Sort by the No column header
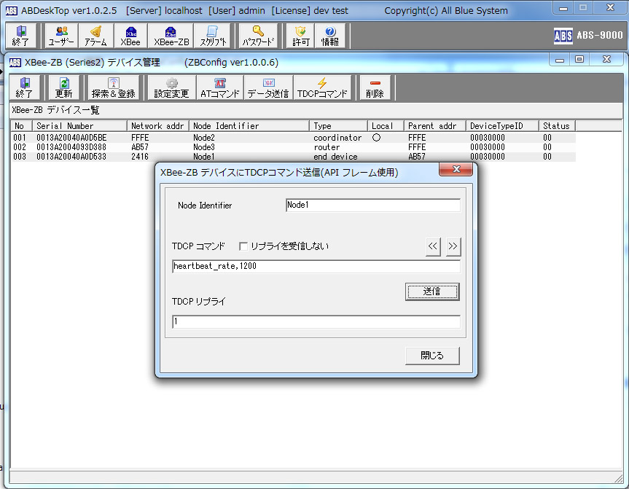 pyautogui.click(x=21, y=126)
